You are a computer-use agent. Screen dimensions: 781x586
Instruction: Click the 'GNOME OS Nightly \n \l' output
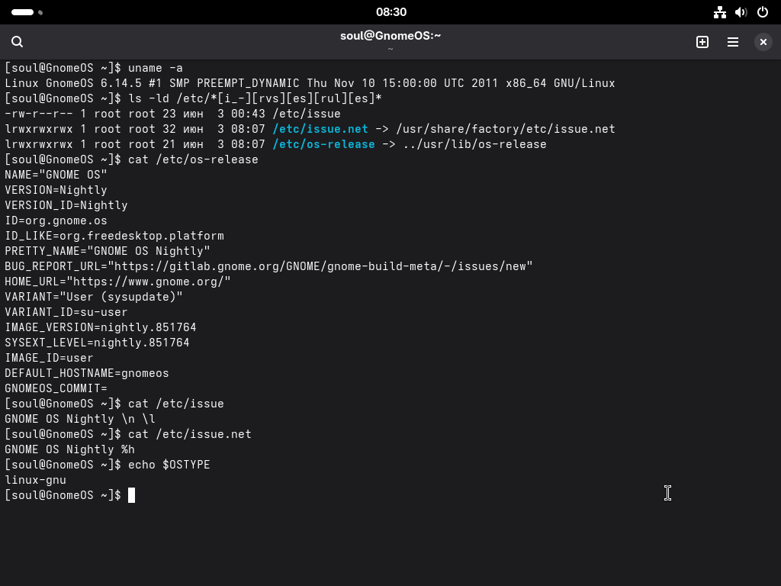click(x=80, y=419)
